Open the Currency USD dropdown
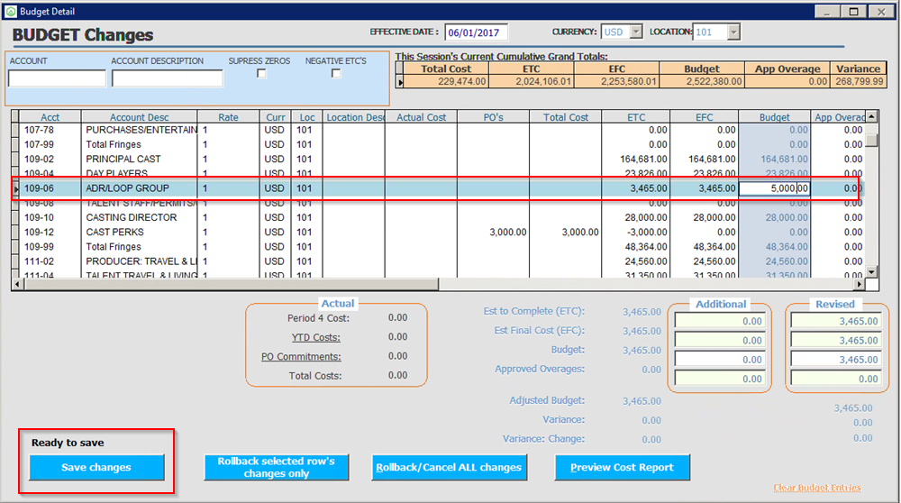The width and height of the screenshot is (901, 503). [635, 32]
